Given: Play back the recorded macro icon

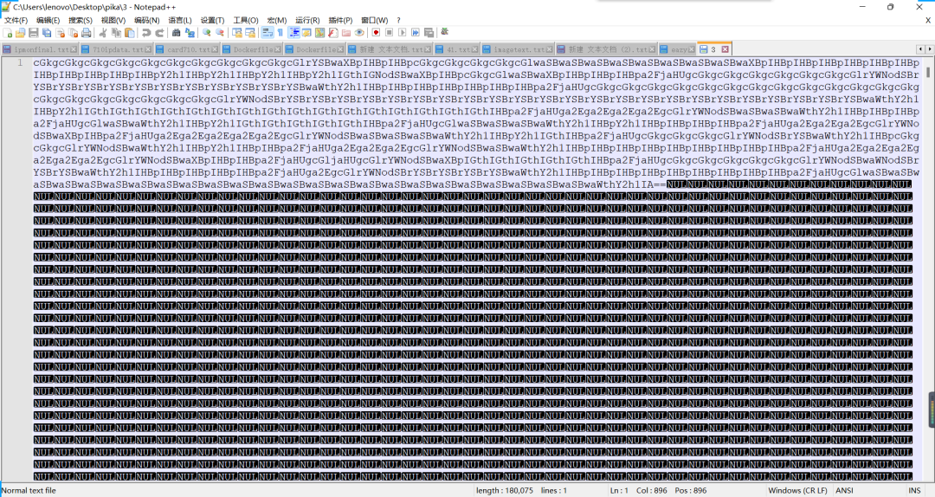Looking at the screenshot, I should click(x=402, y=33).
